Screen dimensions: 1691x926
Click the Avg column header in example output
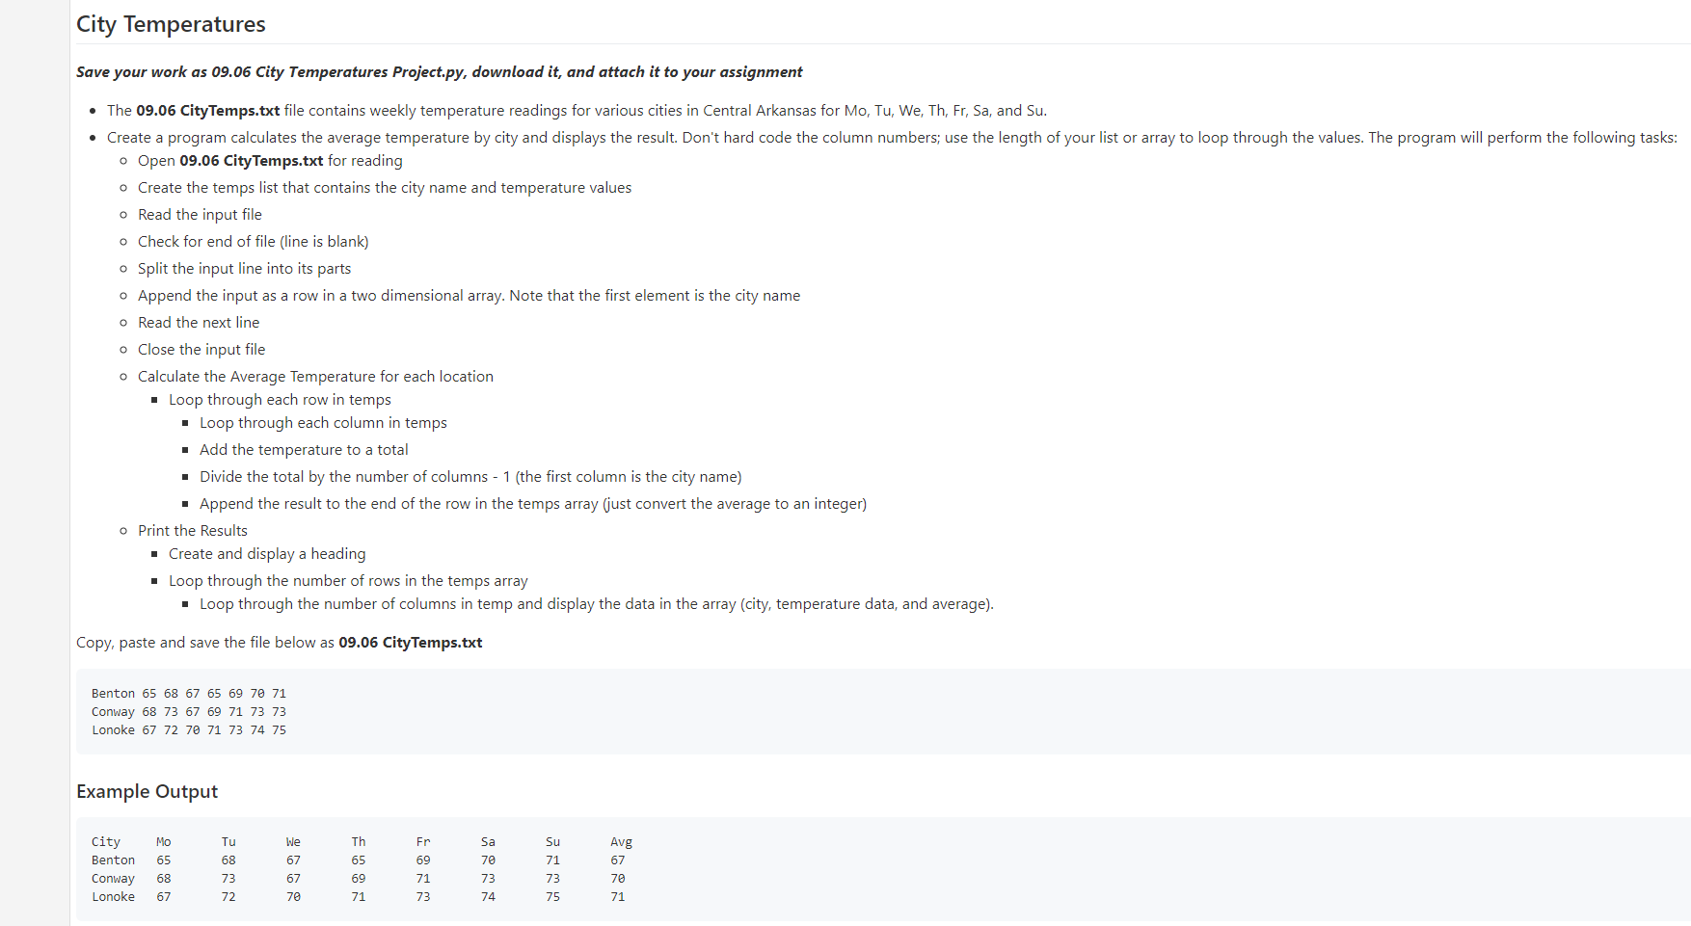click(621, 842)
